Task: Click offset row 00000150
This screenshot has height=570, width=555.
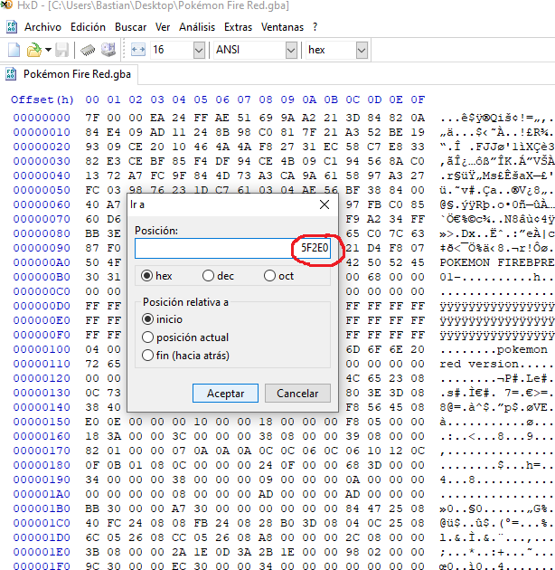Action: 42,422
